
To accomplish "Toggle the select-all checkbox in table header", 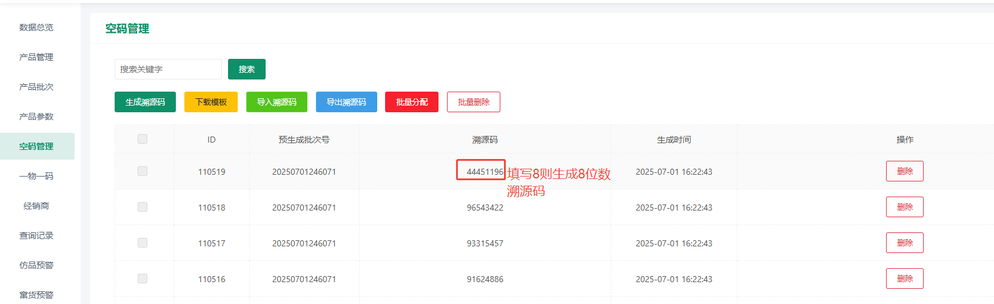I will pos(143,139).
